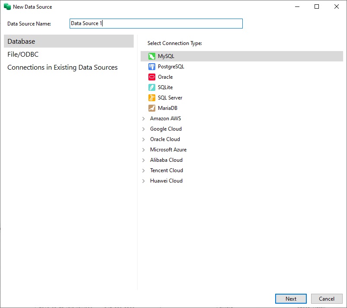Expand the Google Cloud group
The image size is (347, 308).
point(144,129)
